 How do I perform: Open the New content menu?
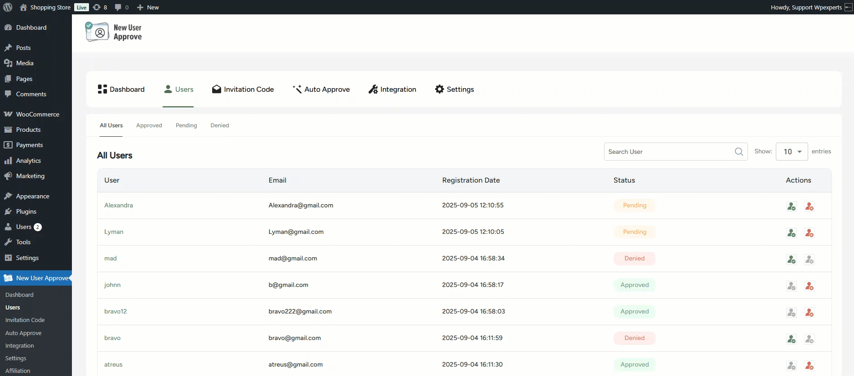pos(148,7)
